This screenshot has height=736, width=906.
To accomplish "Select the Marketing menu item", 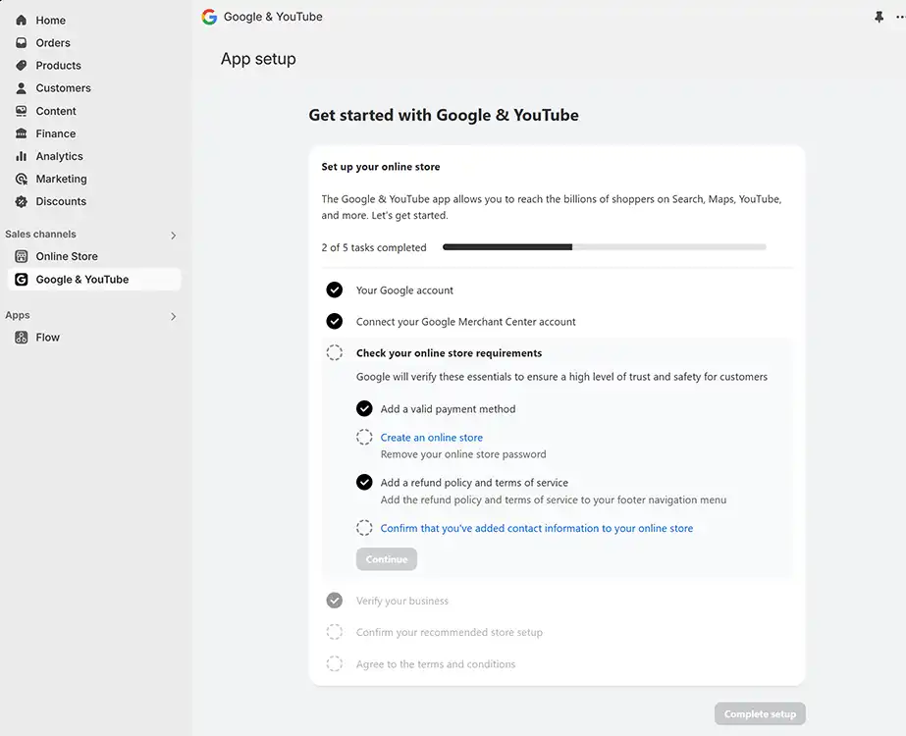I will (x=61, y=179).
